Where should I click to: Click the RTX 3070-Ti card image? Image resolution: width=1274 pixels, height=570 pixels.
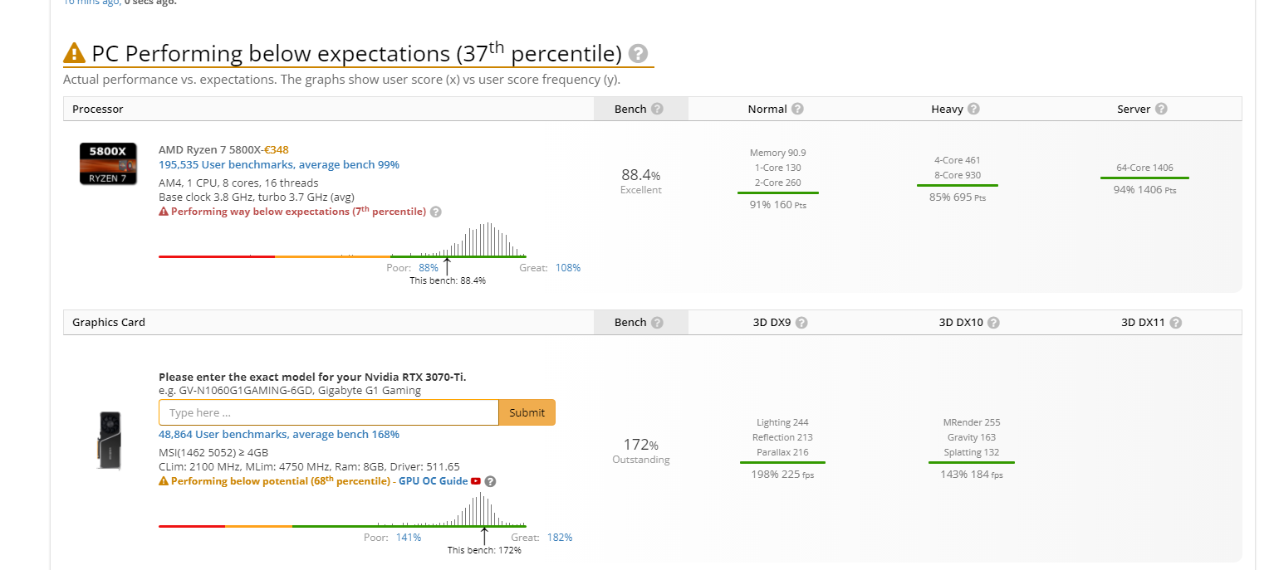click(x=109, y=440)
